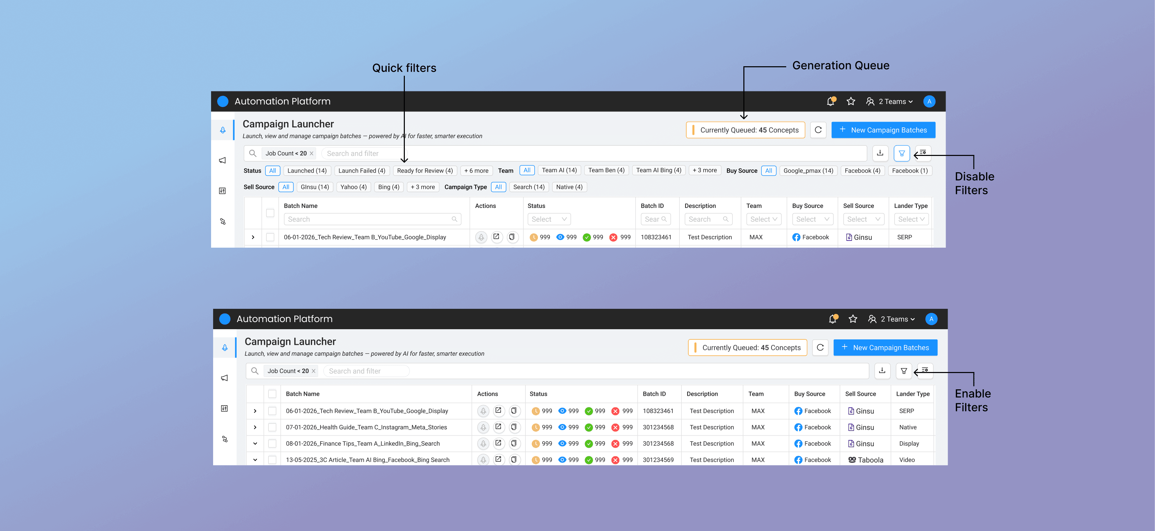
Task: Click the duplicate icon for 07-01-2026 Health Guide batch
Action: pyautogui.click(x=514, y=427)
